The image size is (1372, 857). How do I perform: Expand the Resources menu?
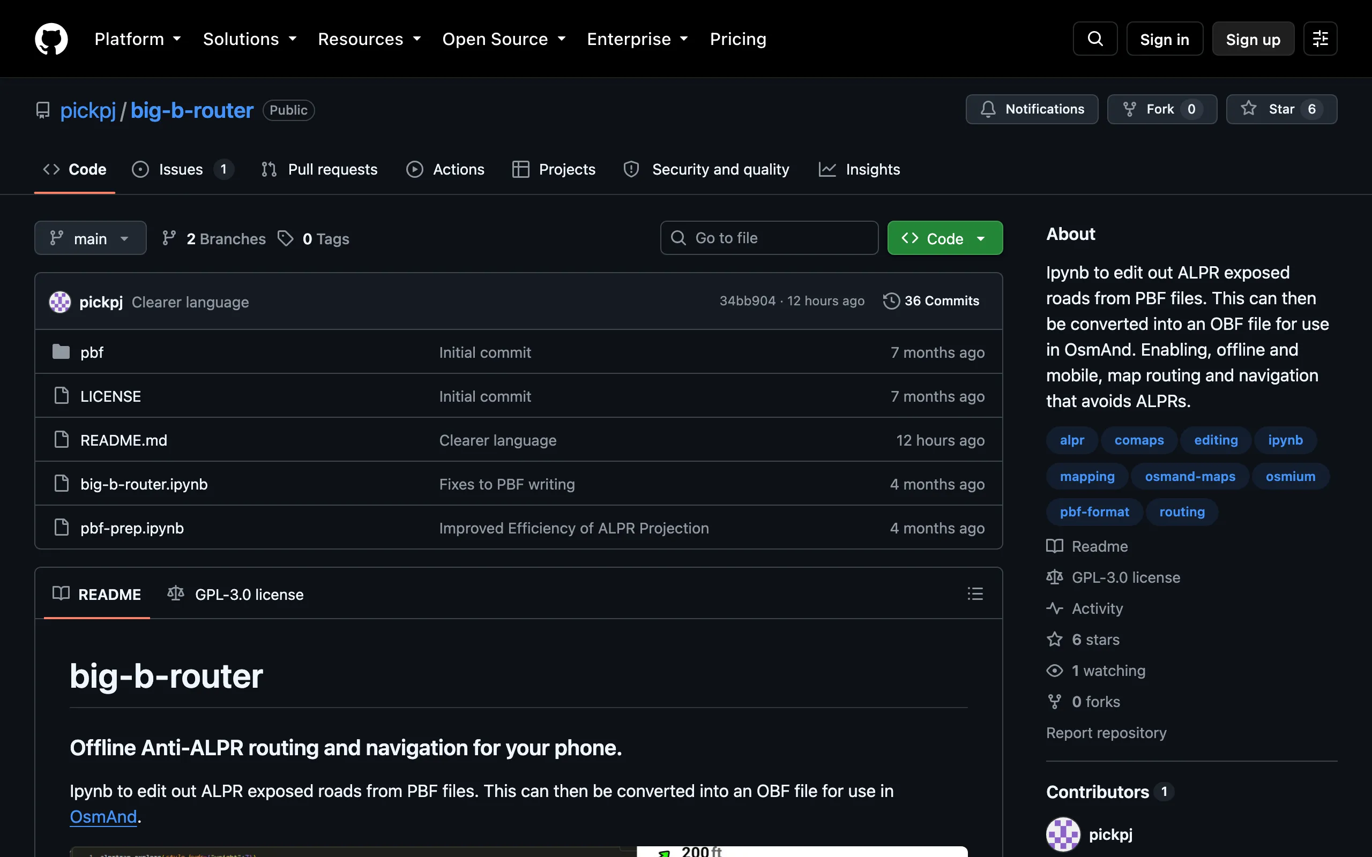pyautogui.click(x=370, y=39)
